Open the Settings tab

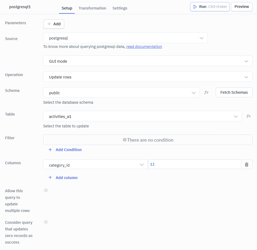tap(120, 8)
